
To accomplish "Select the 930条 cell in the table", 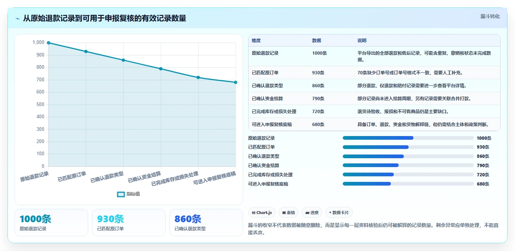I will (x=318, y=73).
